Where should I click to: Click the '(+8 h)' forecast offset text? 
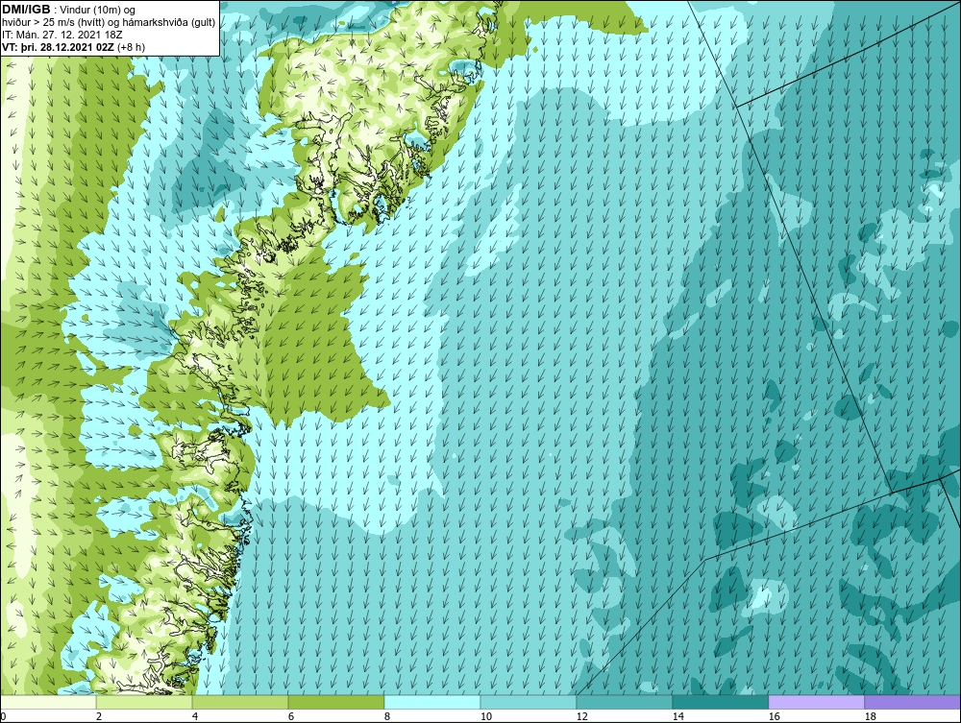131,47
